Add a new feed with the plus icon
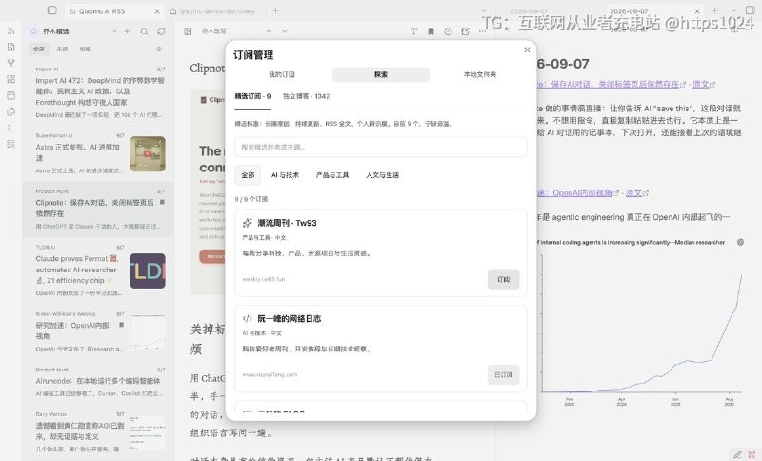762x461 pixels. click(x=127, y=31)
